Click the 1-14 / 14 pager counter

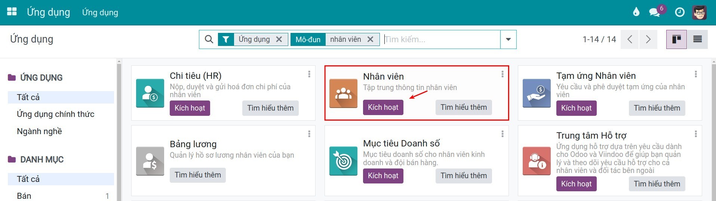click(x=599, y=39)
